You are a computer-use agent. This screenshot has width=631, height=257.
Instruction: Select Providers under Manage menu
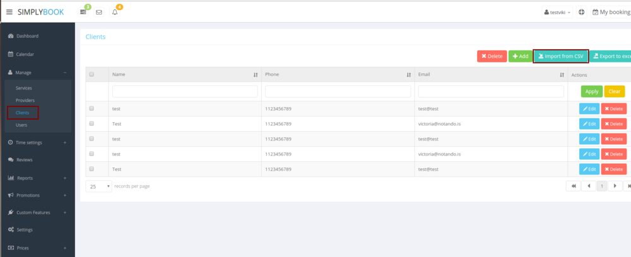tap(25, 100)
